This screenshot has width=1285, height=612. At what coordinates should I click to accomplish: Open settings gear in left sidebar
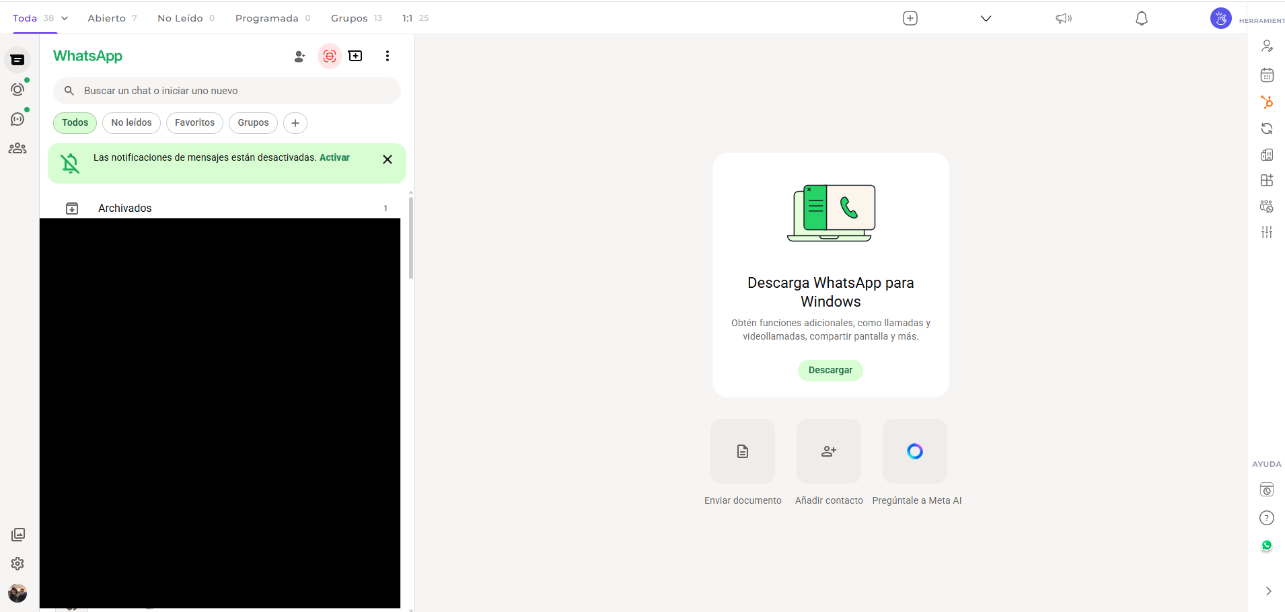[17, 564]
